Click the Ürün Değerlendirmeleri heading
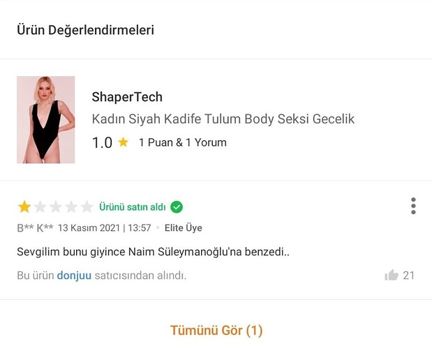The height and width of the screenshot is (348, 432). pyautogui.click(x=85, y=30)
